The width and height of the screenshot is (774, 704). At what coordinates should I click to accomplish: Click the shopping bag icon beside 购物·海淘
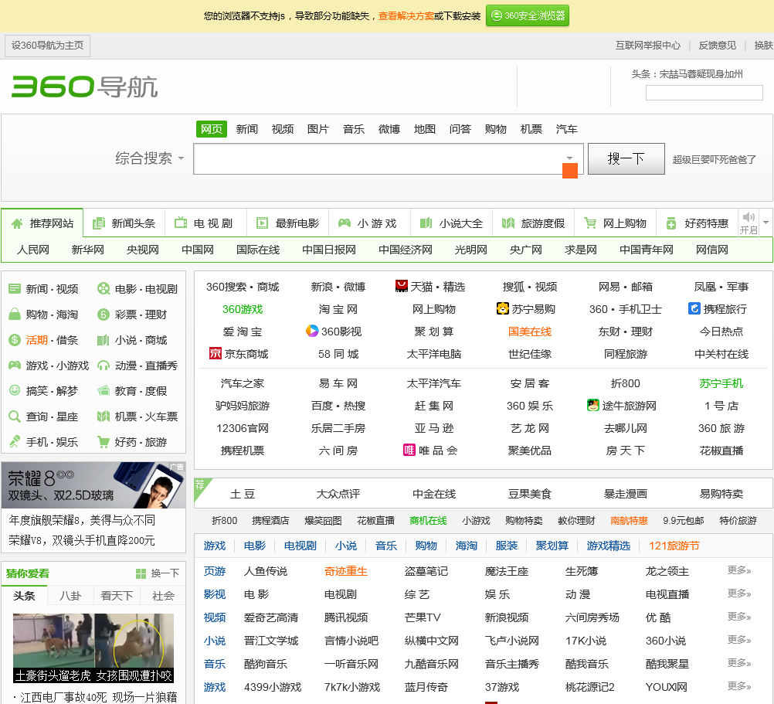point(15,314)
